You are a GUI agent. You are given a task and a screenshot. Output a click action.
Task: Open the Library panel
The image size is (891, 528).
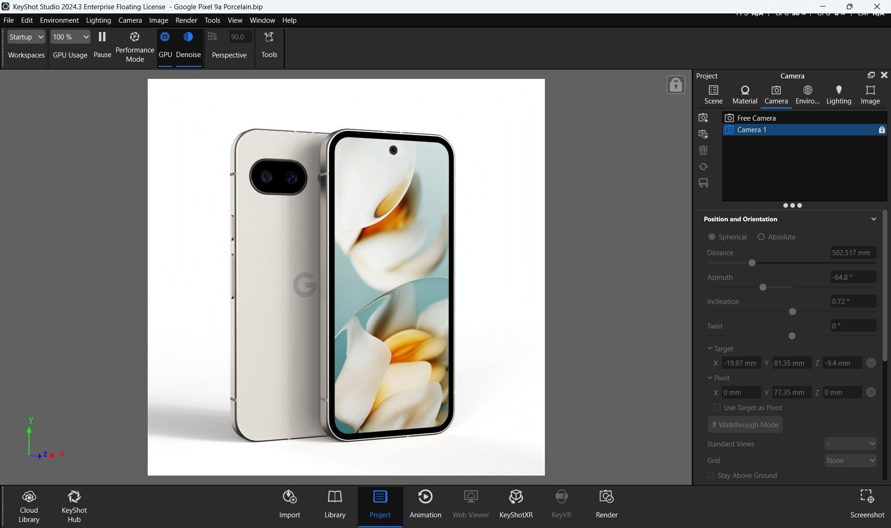click(334, 504)
